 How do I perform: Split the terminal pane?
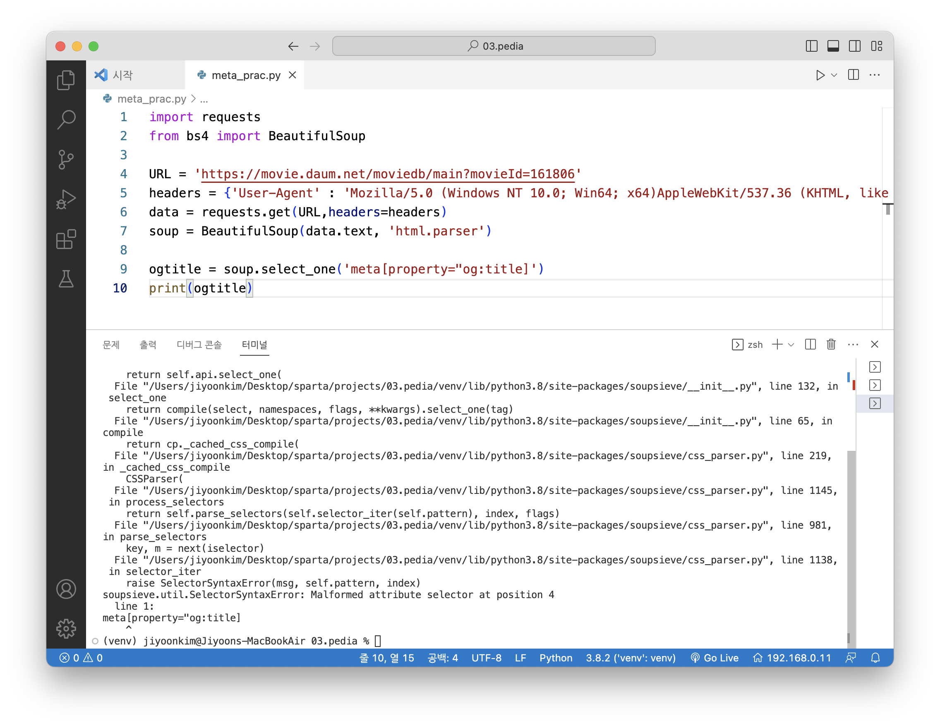tap(811, 345)
